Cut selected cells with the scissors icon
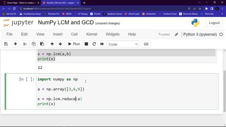226x127 pixels. pyautogui.click(x=25, y=44)
